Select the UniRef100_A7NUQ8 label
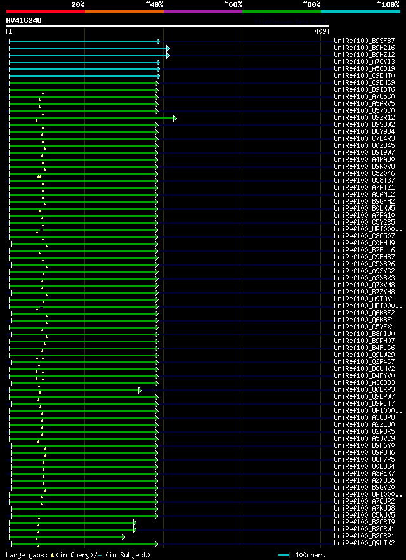The width and height of the screenshot is (406, 560). 364,508
